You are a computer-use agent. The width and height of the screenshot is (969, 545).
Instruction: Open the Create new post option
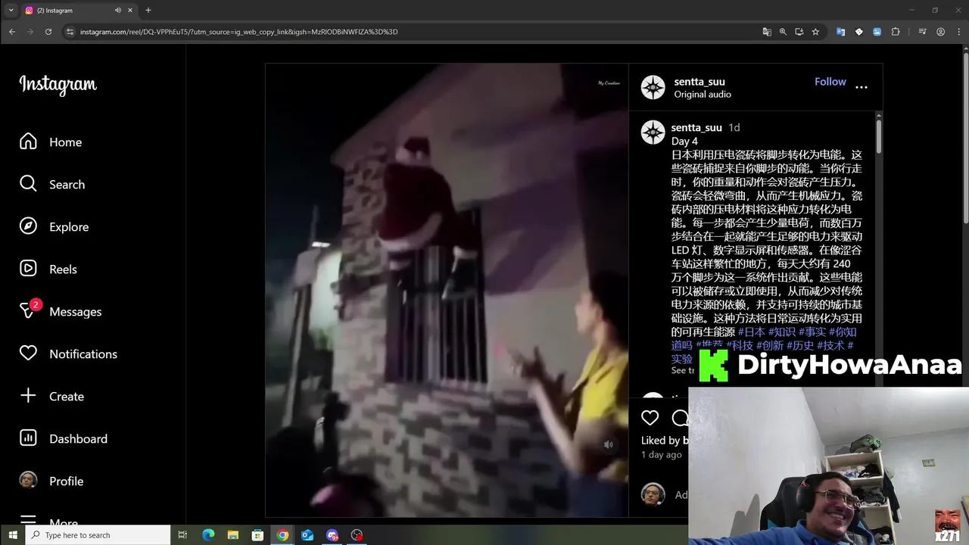click(x=51, y=396)
